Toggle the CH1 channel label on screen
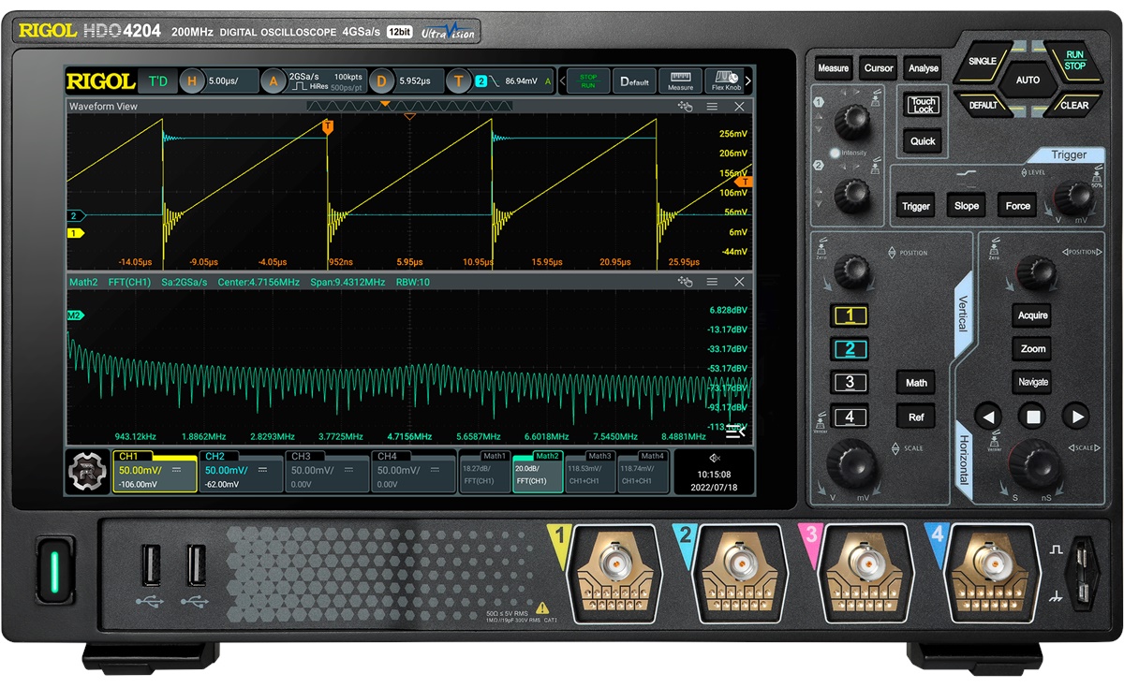 point(127,456)
